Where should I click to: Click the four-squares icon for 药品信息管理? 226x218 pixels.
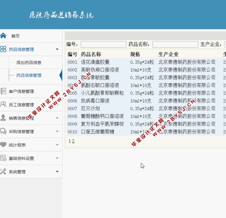pyautogui.click(x=3, y=49)
